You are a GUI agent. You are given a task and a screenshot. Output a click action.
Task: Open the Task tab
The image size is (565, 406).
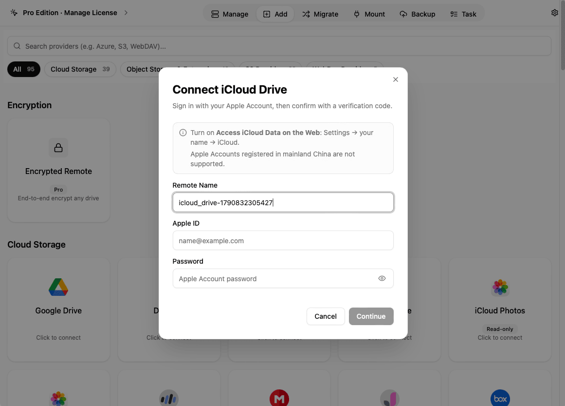[463, 14]
